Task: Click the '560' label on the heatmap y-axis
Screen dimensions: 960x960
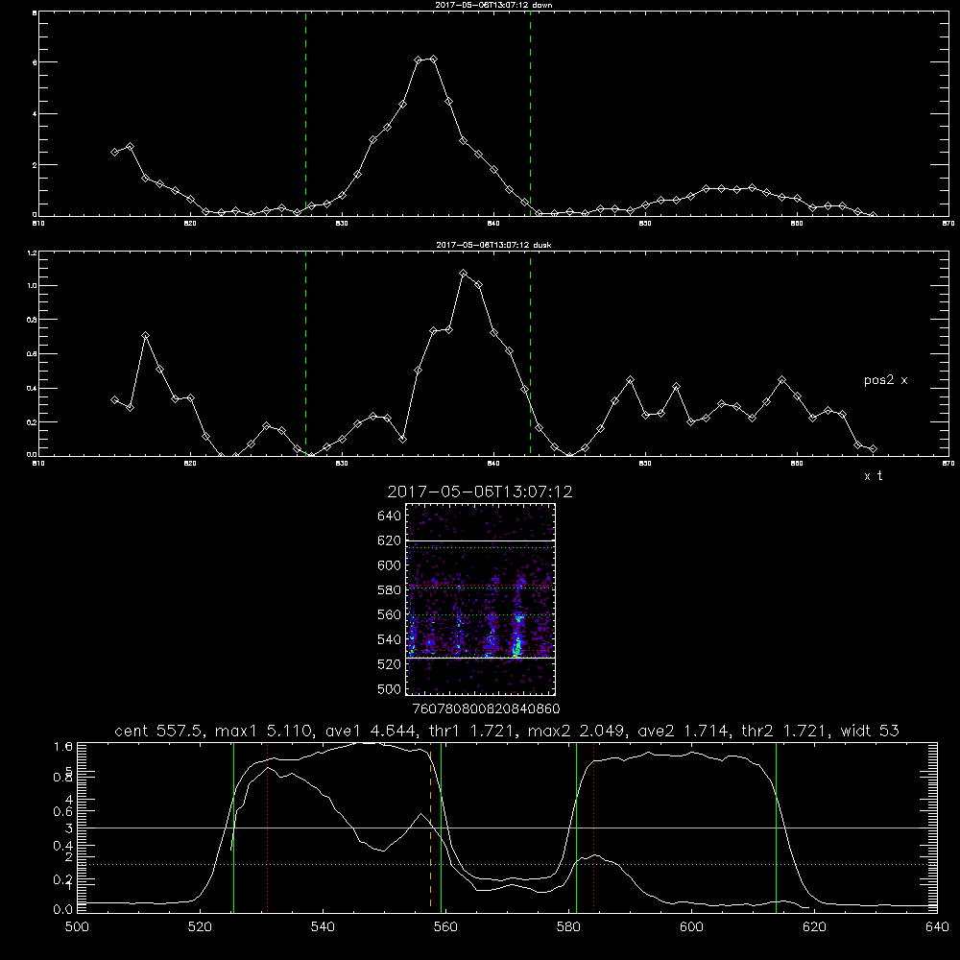Action: 390,614
